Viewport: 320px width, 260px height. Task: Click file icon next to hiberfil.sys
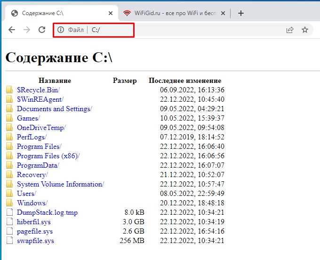9,221
